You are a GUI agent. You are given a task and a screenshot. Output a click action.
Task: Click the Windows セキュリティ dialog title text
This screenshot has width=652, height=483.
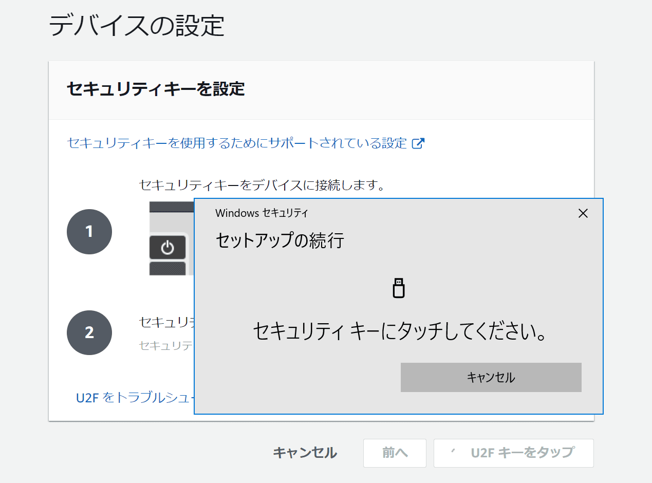click(x=262, y=213)
